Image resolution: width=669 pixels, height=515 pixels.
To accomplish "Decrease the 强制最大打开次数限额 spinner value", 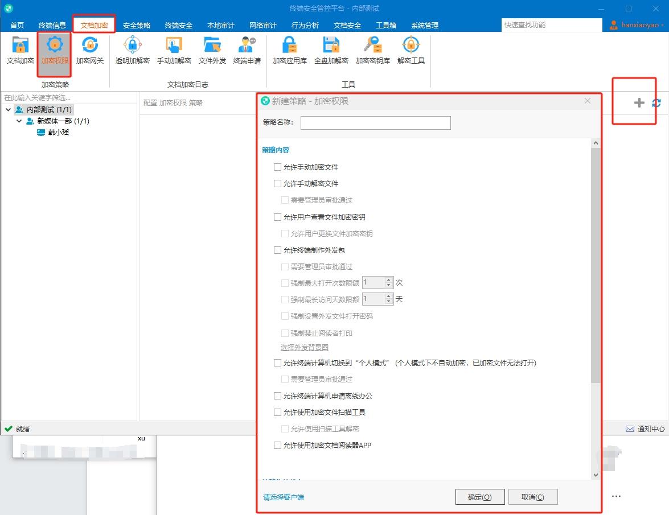I will point(388,285).
